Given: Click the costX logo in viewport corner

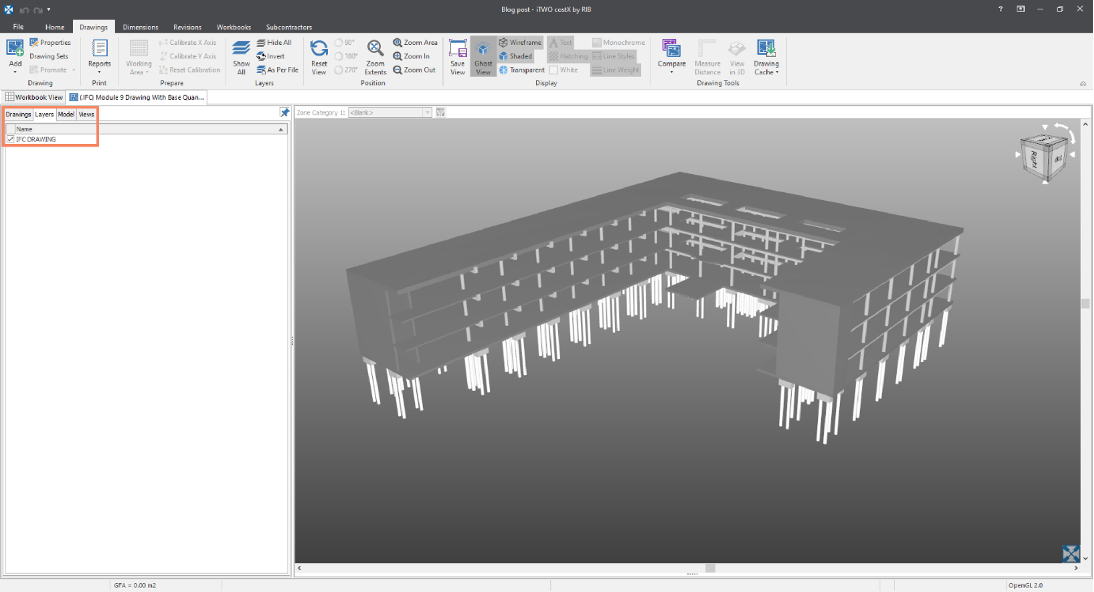Looking at the screenshot, I should coord(1071,554).
